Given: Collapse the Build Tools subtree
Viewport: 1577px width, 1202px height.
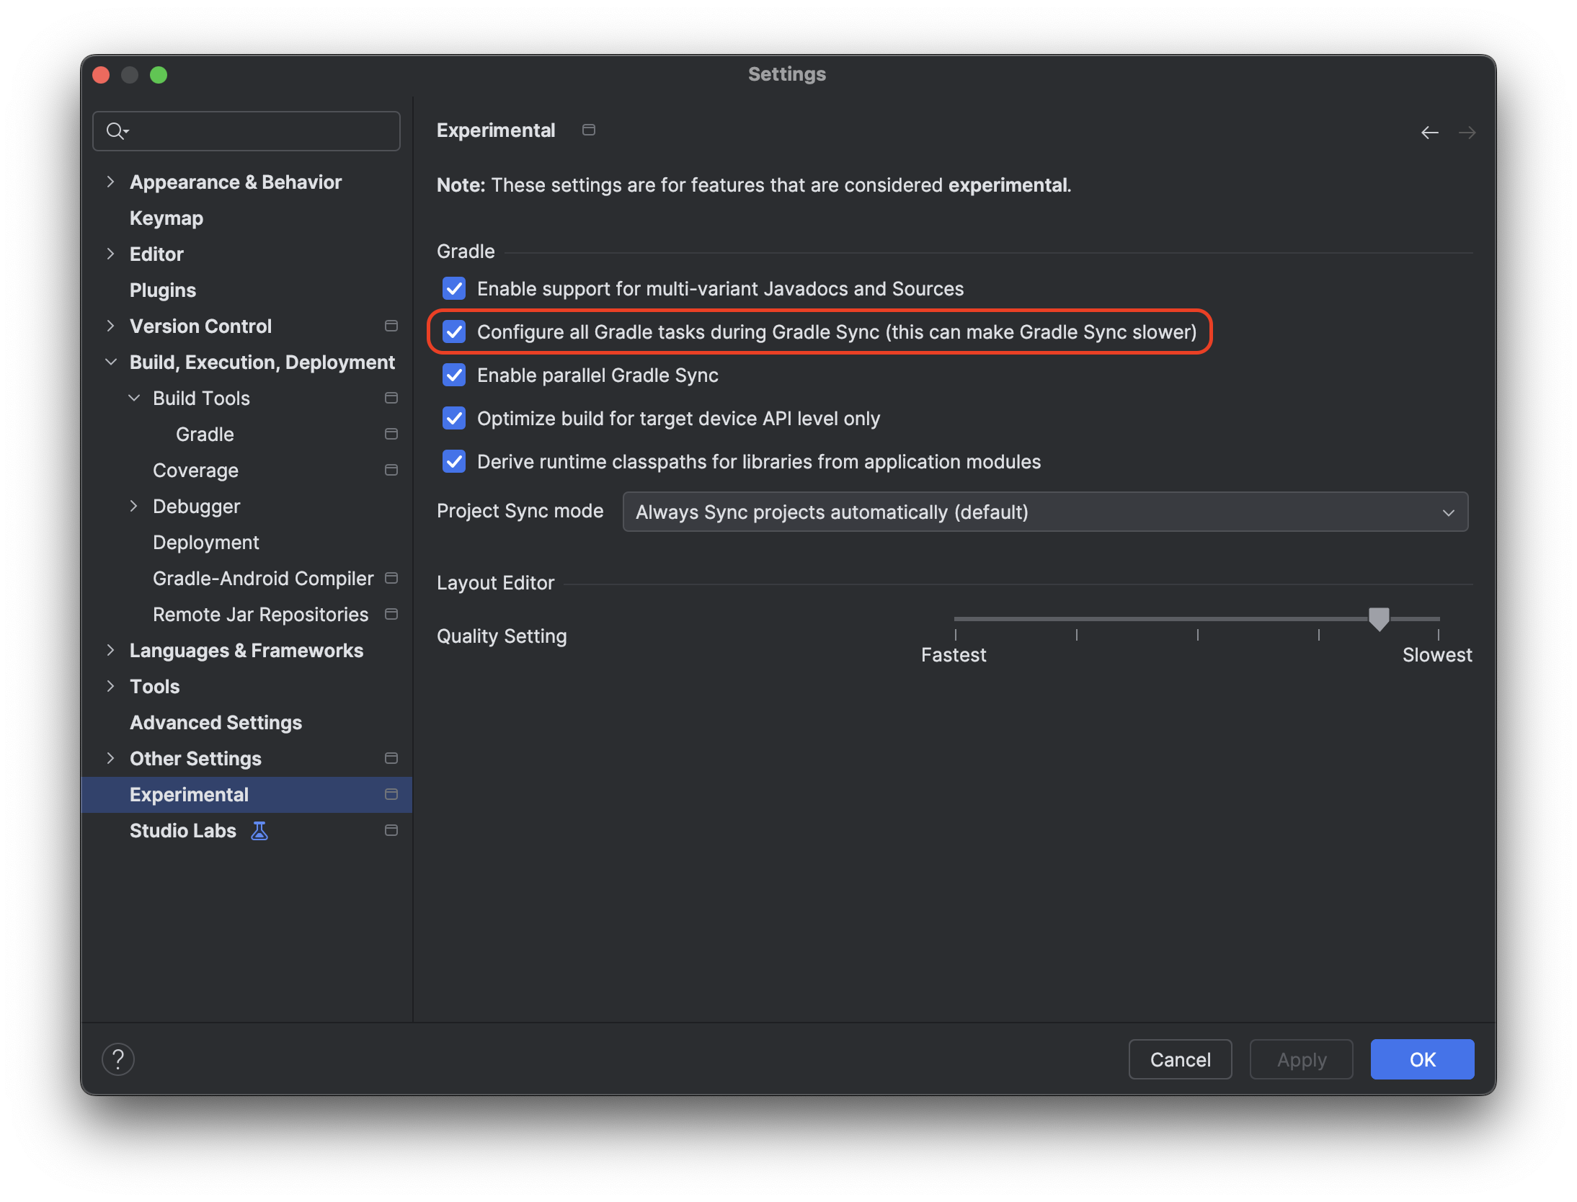Looking at the screenshot, I should [x=134, y=398].
